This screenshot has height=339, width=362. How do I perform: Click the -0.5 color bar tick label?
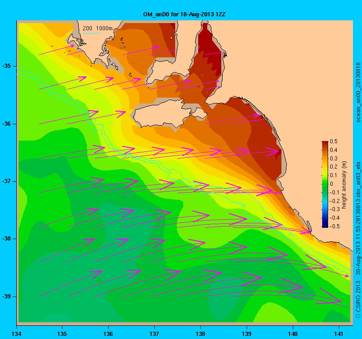click(334, 226)
